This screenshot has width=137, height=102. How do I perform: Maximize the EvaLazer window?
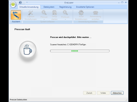point(122,2)
